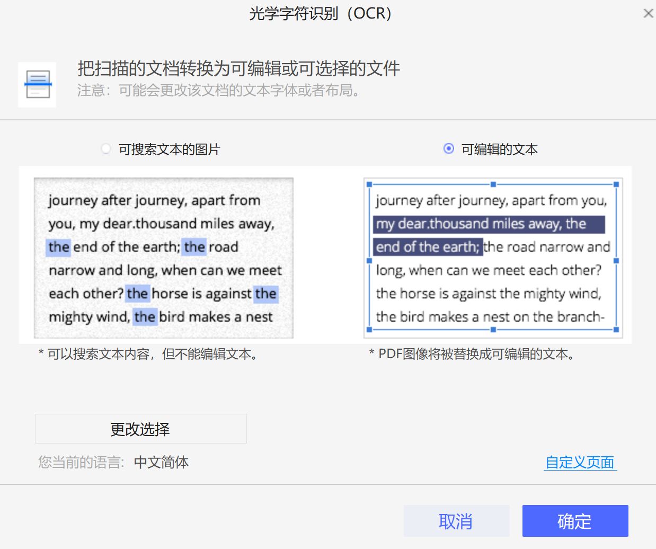
Task: Confirm OCR with the 确定 button
Action: point(574,521)
